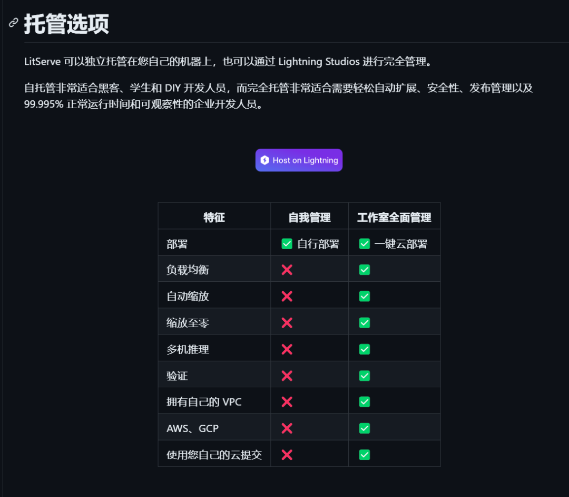Click the 缩放至零 row label

(x=187, y=322)
